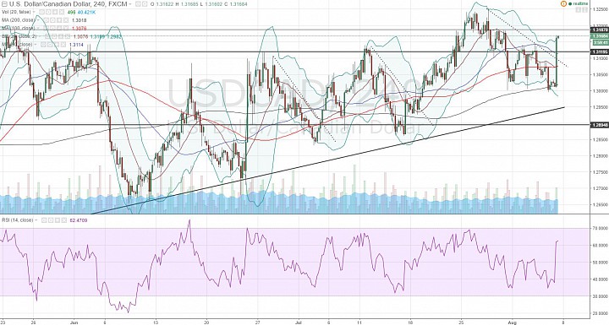Open format settings of MA row showing 1.3114
Viewport: 609px width, 325px height.
[50, 45]
